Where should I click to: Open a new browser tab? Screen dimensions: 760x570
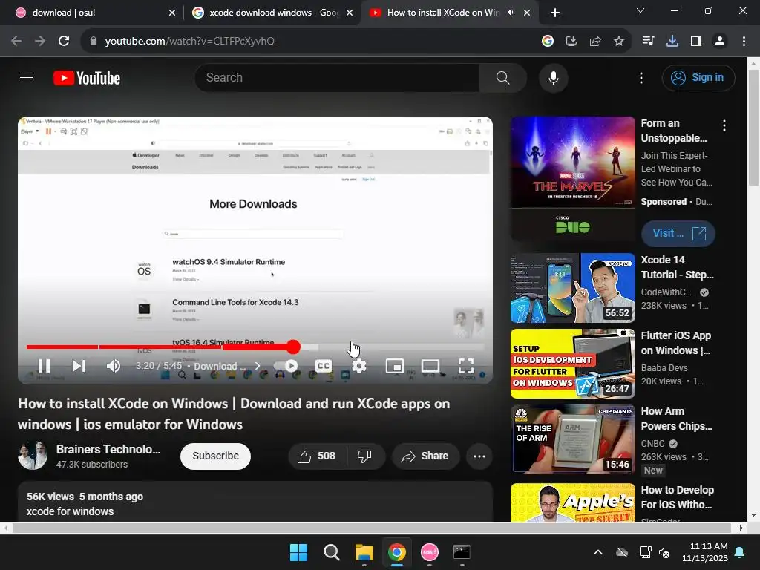555,13
